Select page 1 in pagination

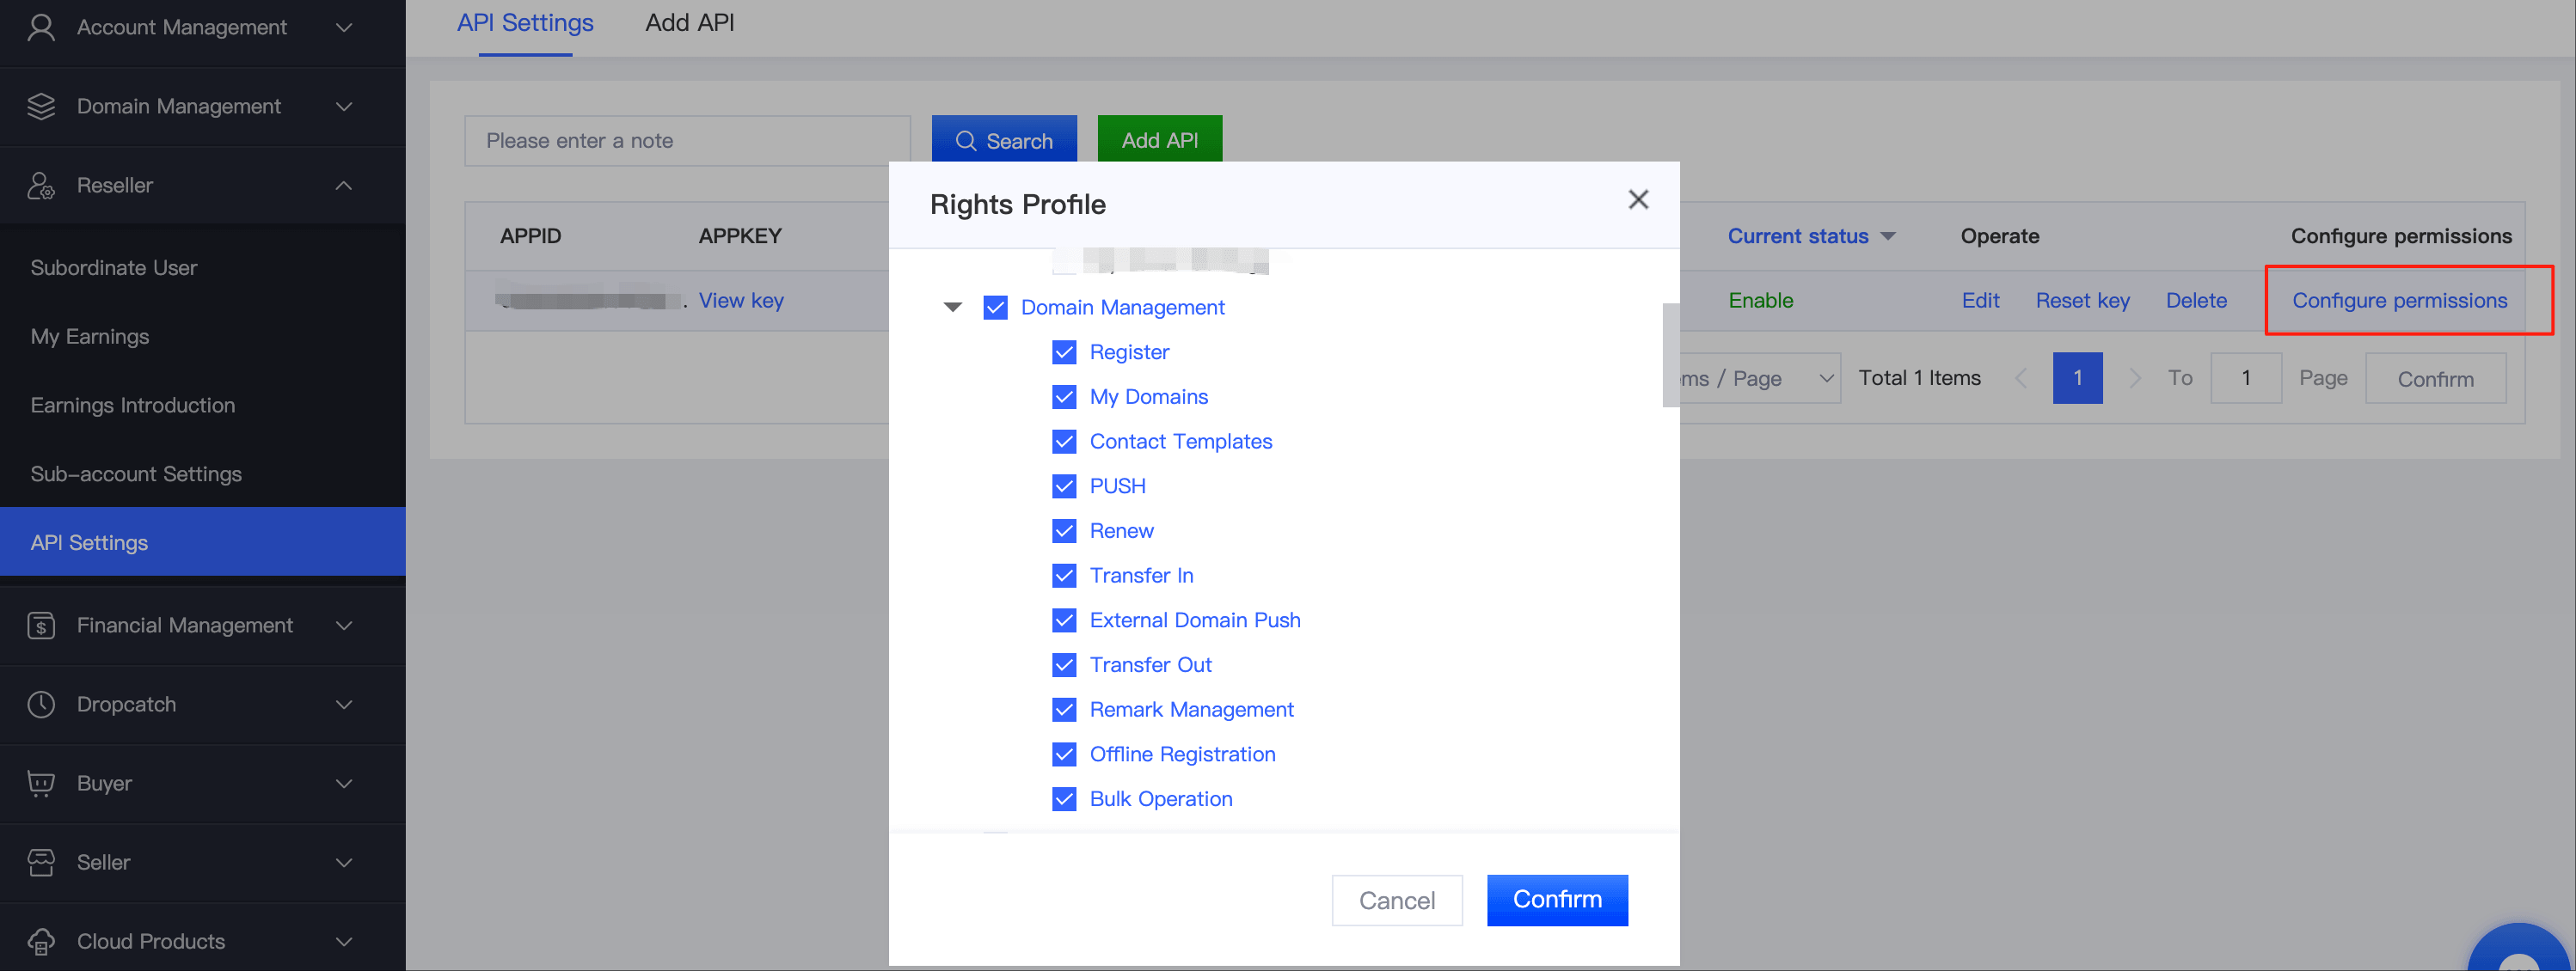click(2077, 379)
